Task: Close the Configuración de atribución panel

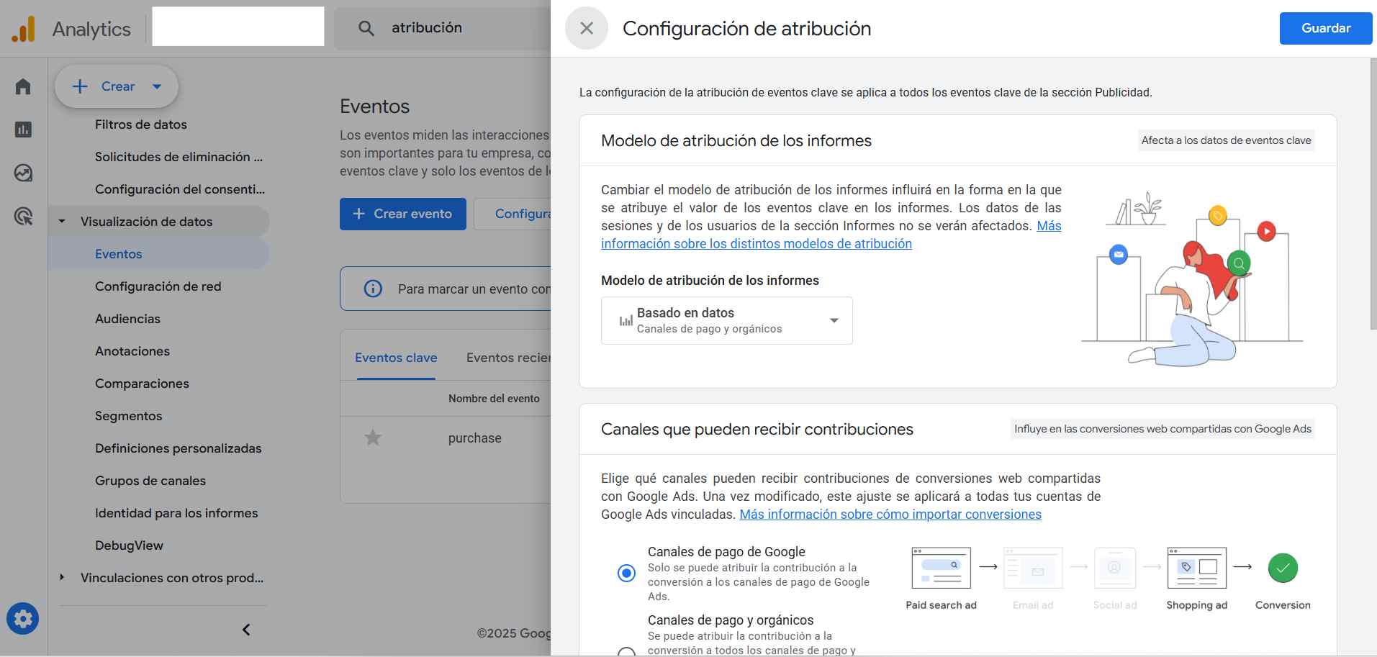Action: tap(586, 28)
